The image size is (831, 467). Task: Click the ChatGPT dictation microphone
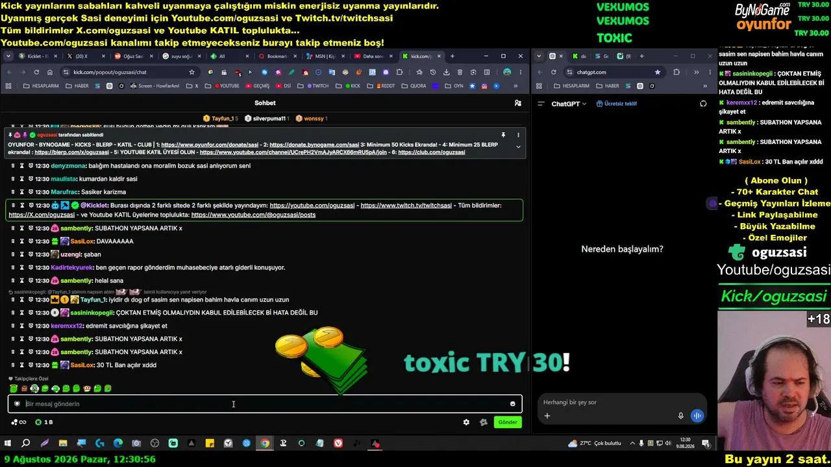coord(680,416)
